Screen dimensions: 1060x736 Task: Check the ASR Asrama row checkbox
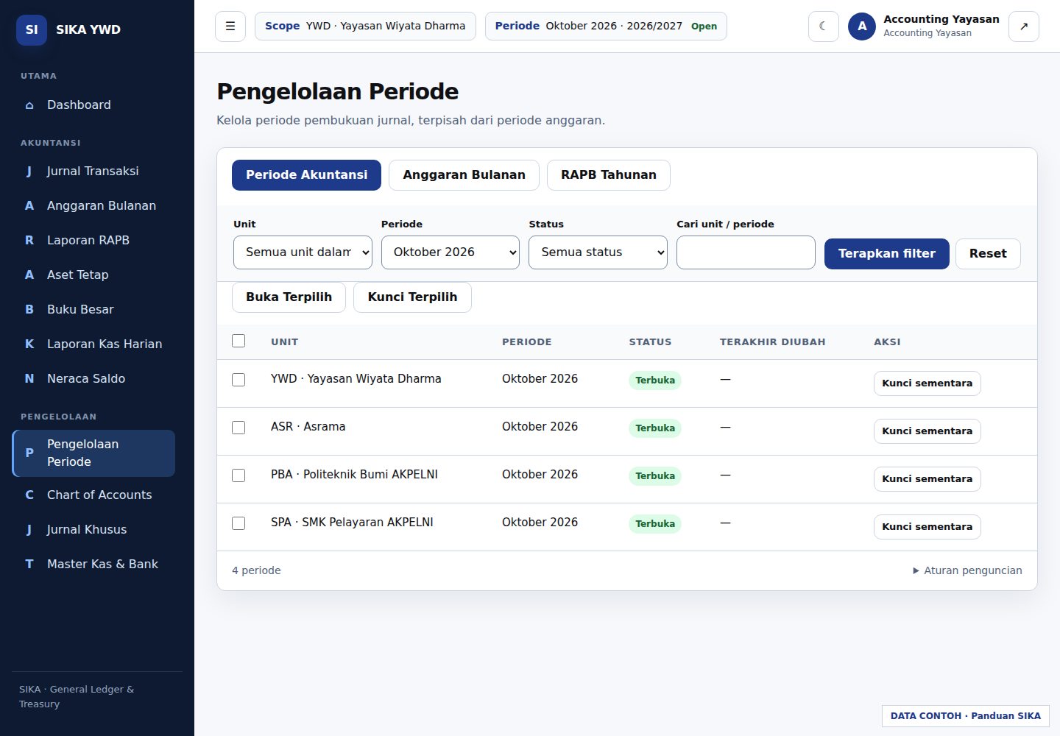click(x=239, y=428)
